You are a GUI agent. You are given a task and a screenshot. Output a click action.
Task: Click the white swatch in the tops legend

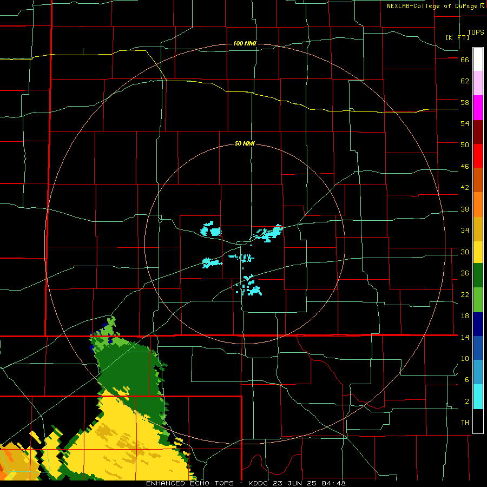(478, 60)
